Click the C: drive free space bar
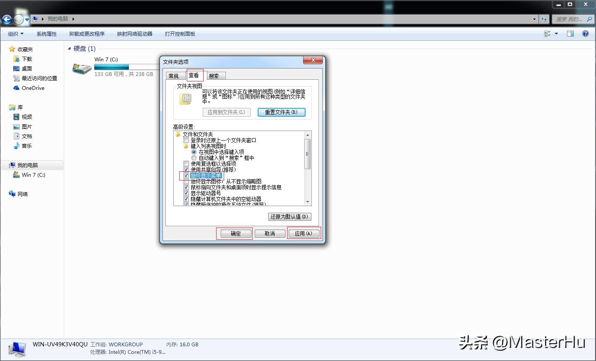Image resolution: width=596 pixels, height=361 pixels. tap(111, 66)
